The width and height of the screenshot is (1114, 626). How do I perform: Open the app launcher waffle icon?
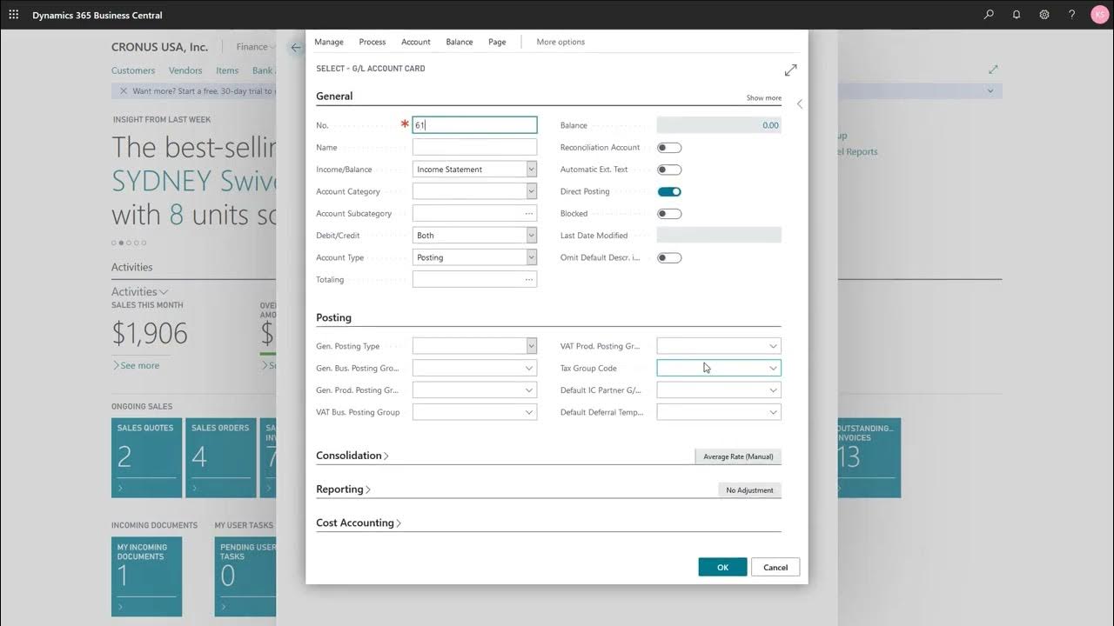click(x=13, y=15)
